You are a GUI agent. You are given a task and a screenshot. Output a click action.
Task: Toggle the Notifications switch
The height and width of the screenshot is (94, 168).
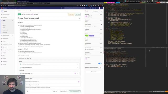pos(100,63)
